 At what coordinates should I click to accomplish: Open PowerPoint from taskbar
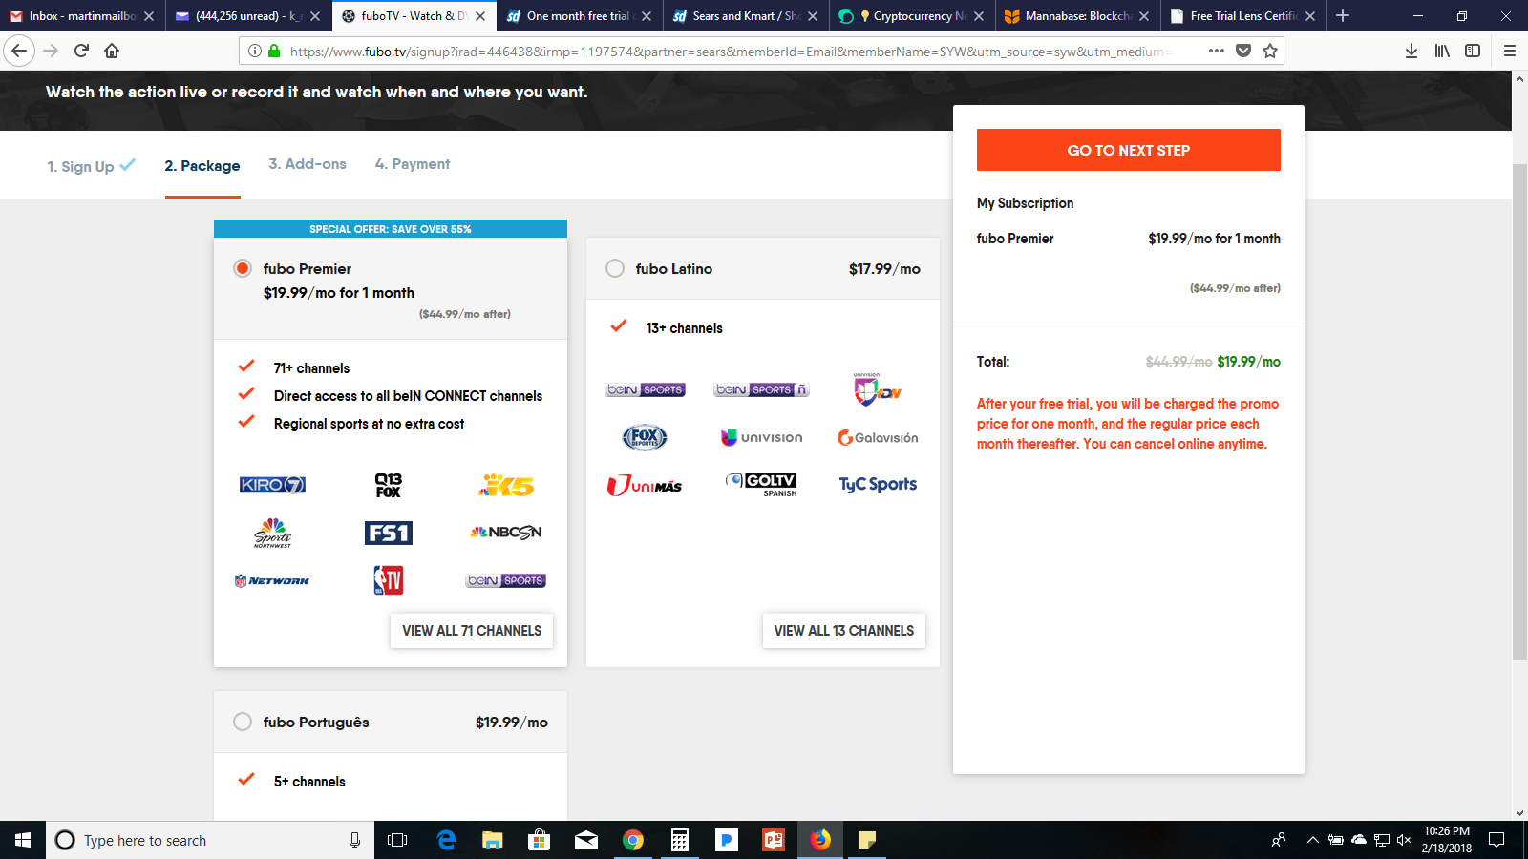(774, 840)
